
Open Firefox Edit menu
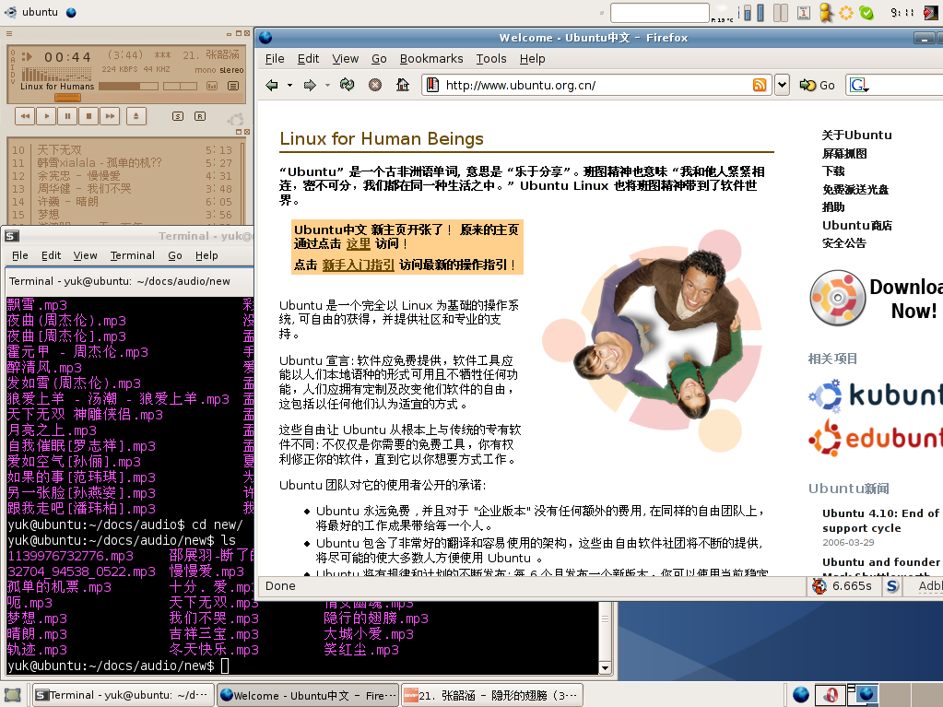(308, 59)
